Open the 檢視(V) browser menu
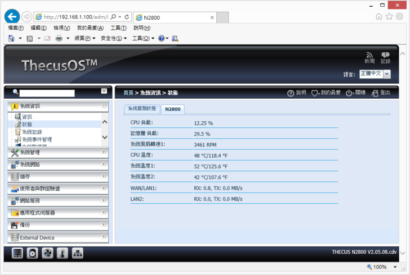Viewport: 410px width, 275px height. 62,28
